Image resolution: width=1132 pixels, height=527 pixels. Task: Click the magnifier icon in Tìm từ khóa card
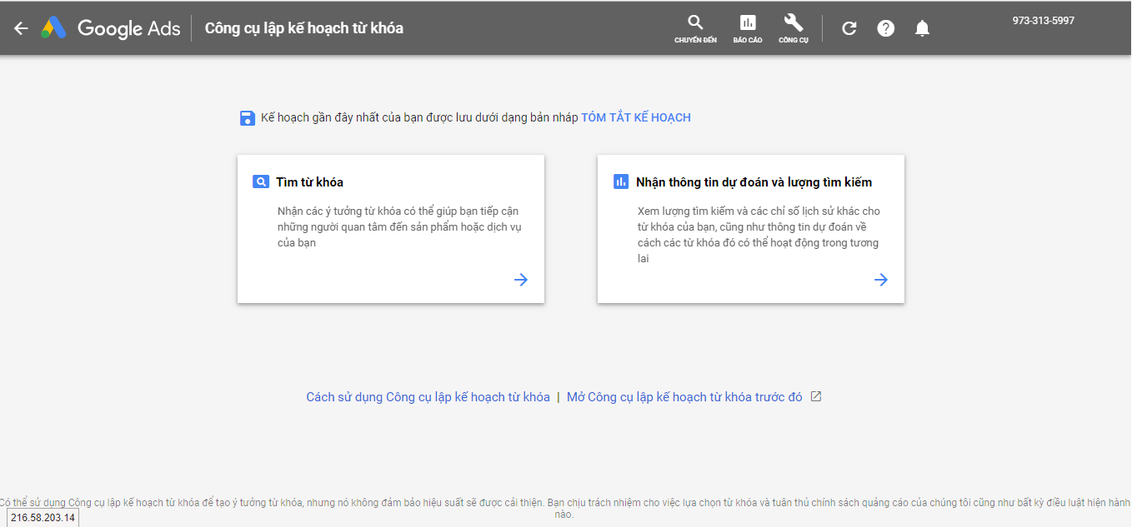pyautogui.click(x=260, y=181)
